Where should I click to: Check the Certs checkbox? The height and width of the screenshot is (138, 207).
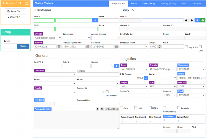[122, 108]
